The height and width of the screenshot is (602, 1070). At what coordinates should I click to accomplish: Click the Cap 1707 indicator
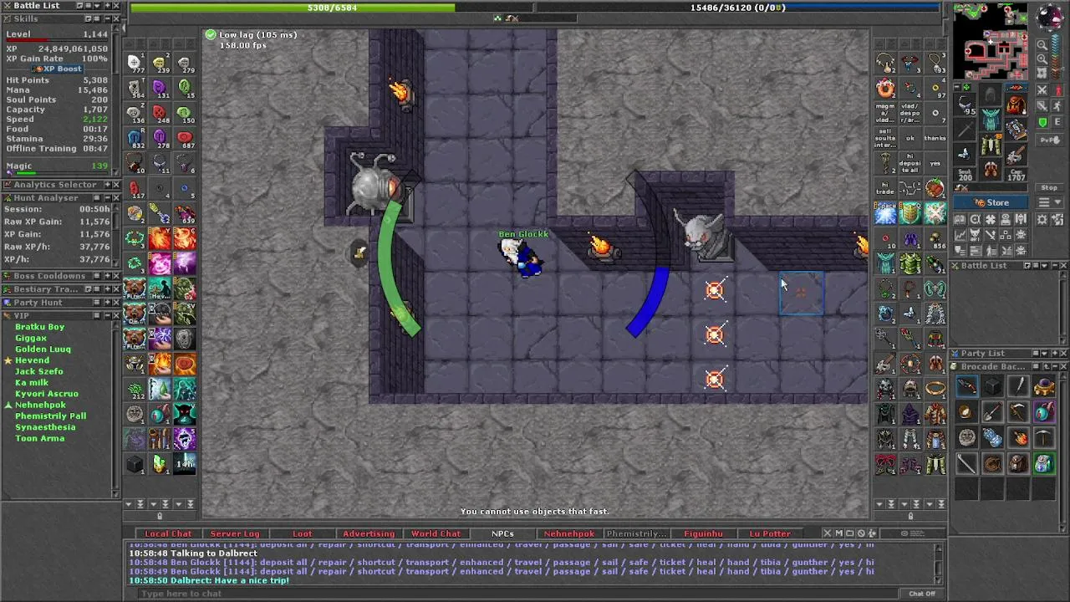1016,175
